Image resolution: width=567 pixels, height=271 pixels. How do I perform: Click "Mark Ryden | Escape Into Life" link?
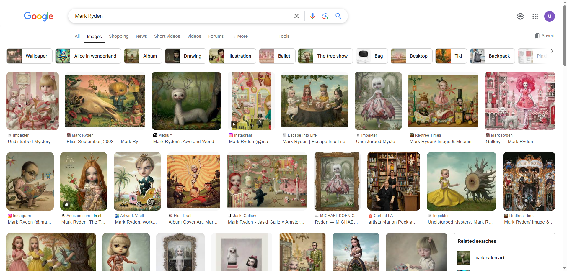click(314, 142)
